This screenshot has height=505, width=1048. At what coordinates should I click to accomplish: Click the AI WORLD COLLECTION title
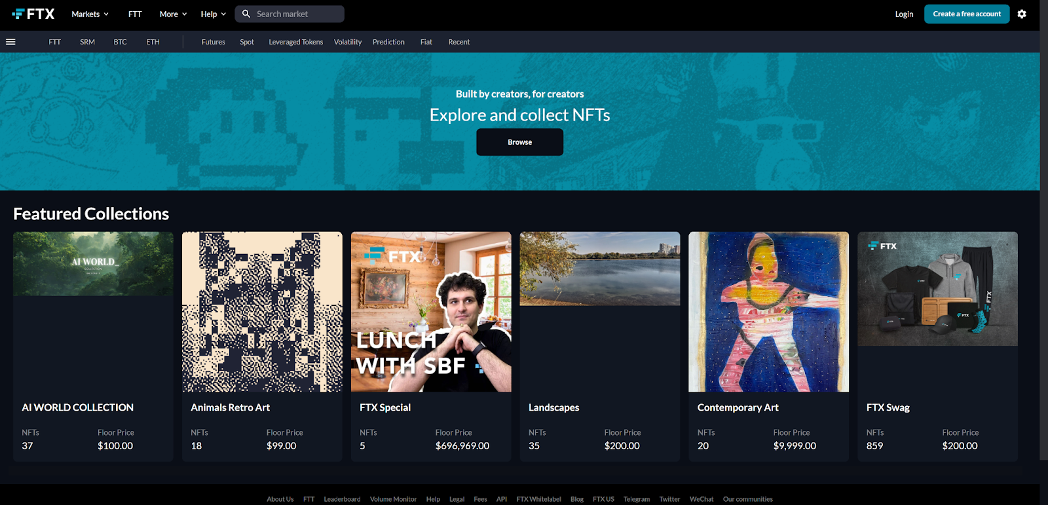[77, 407]
